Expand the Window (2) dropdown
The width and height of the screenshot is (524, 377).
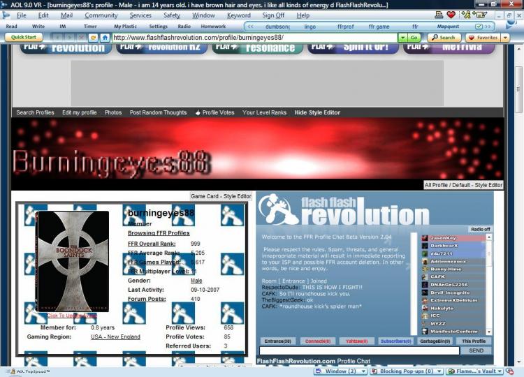363,371
